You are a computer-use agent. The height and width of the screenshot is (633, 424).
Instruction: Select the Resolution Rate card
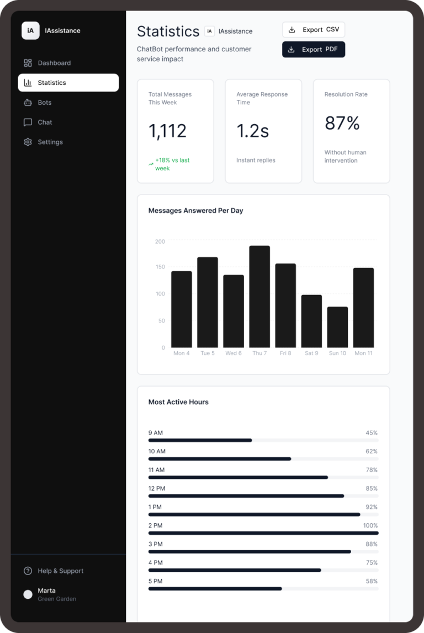[x=351, y=131]
